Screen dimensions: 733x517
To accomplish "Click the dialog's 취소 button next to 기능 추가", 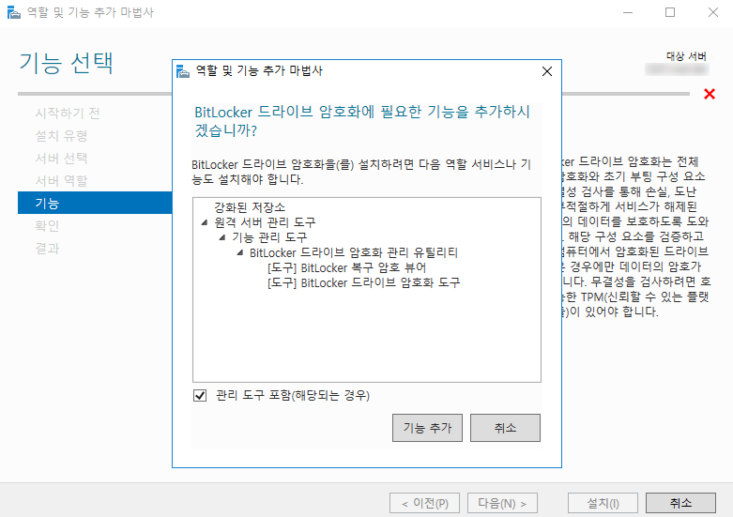I will click(505, 428).
